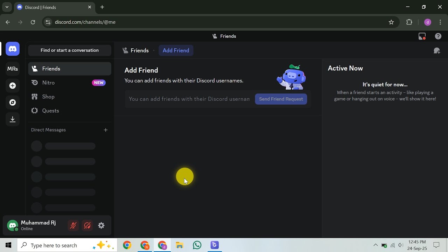Create a DM with plus icon
This screenshot has width=448, height=252.
coord(106,130)
